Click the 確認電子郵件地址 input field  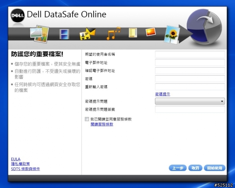point(190,70)
